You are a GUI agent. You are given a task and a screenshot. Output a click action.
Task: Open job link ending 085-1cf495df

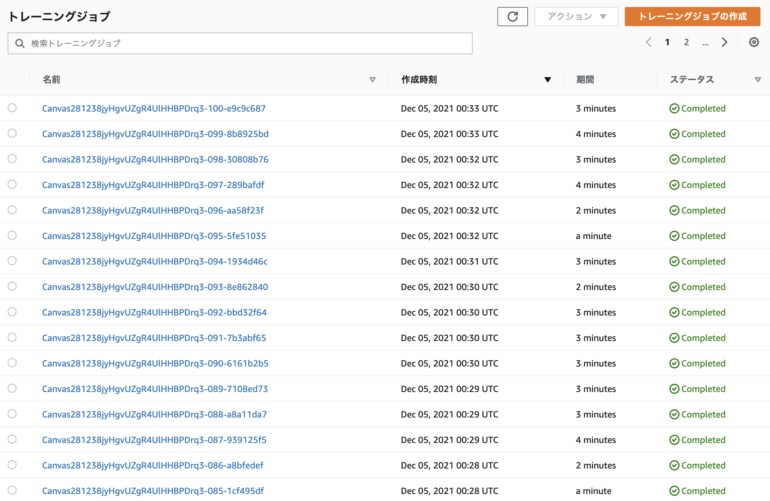153,491
